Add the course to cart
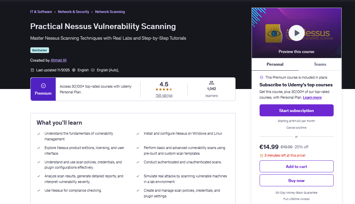 click(x=296, y=166)
